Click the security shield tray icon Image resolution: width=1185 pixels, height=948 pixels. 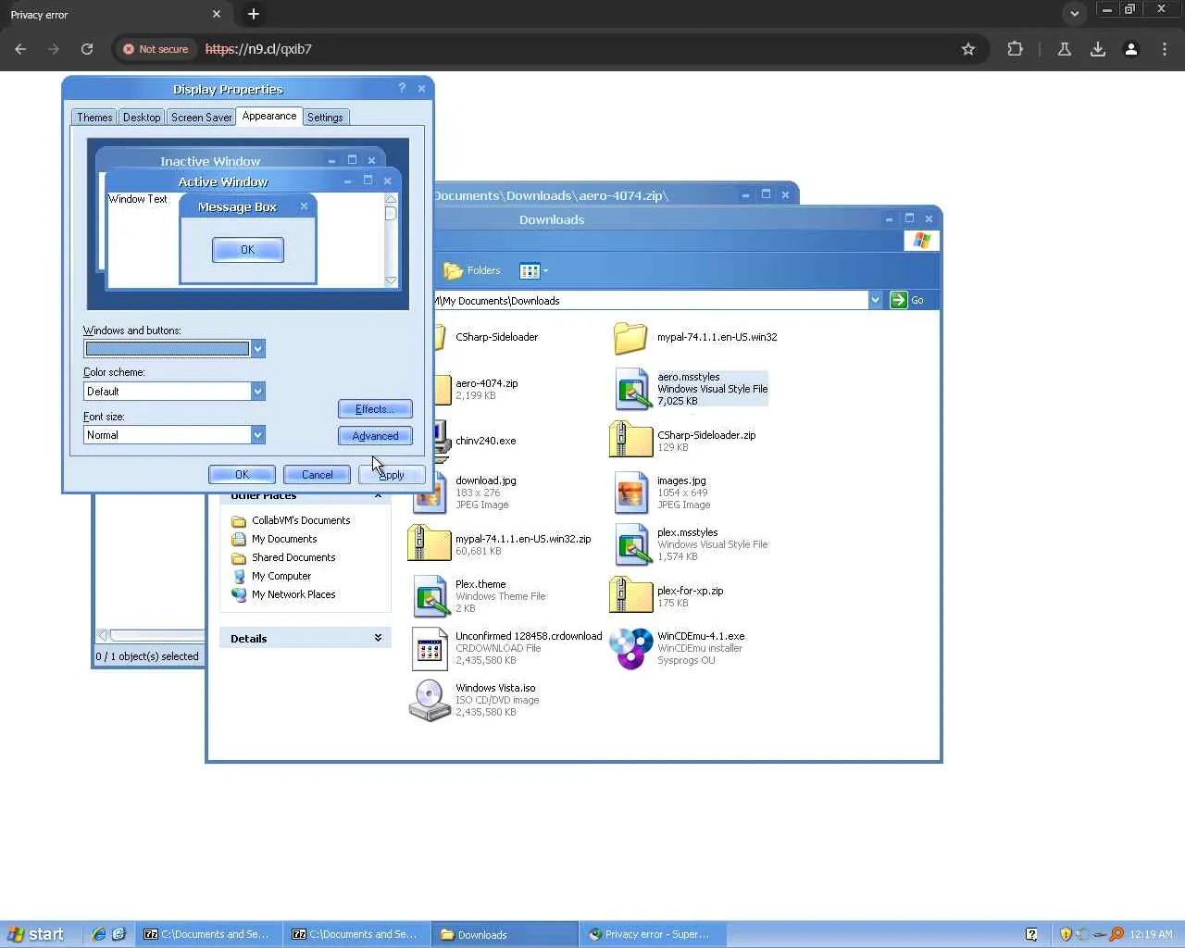pos(1066,934)
